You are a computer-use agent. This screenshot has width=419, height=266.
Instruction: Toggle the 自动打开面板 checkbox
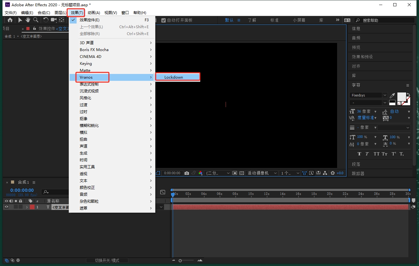tap(163, 20)
